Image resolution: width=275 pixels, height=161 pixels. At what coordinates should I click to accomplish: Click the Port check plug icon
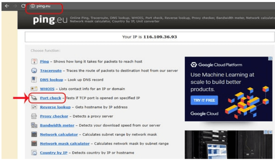coord(34,98)
